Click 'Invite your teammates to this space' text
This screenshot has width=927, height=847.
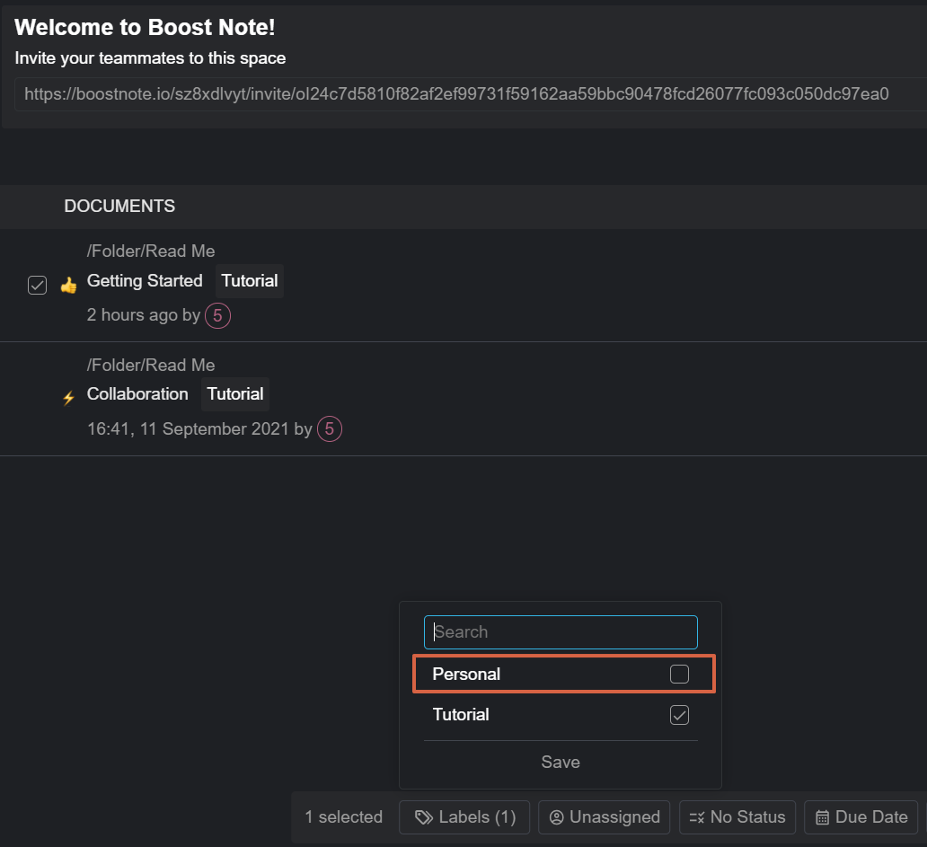150,57
